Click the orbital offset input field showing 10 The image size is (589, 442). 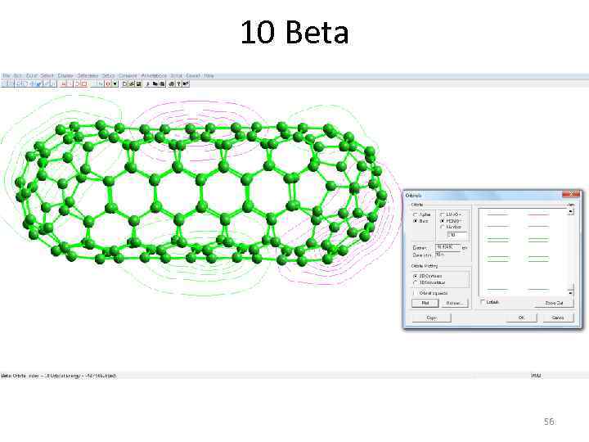[x=457, y=235]
